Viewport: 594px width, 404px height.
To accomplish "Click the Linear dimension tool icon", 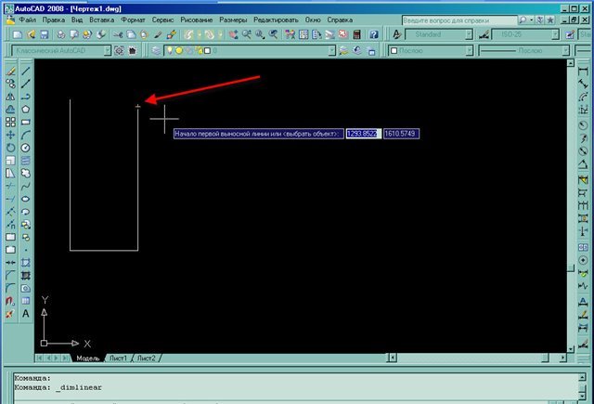I will [x=582, y=71].
